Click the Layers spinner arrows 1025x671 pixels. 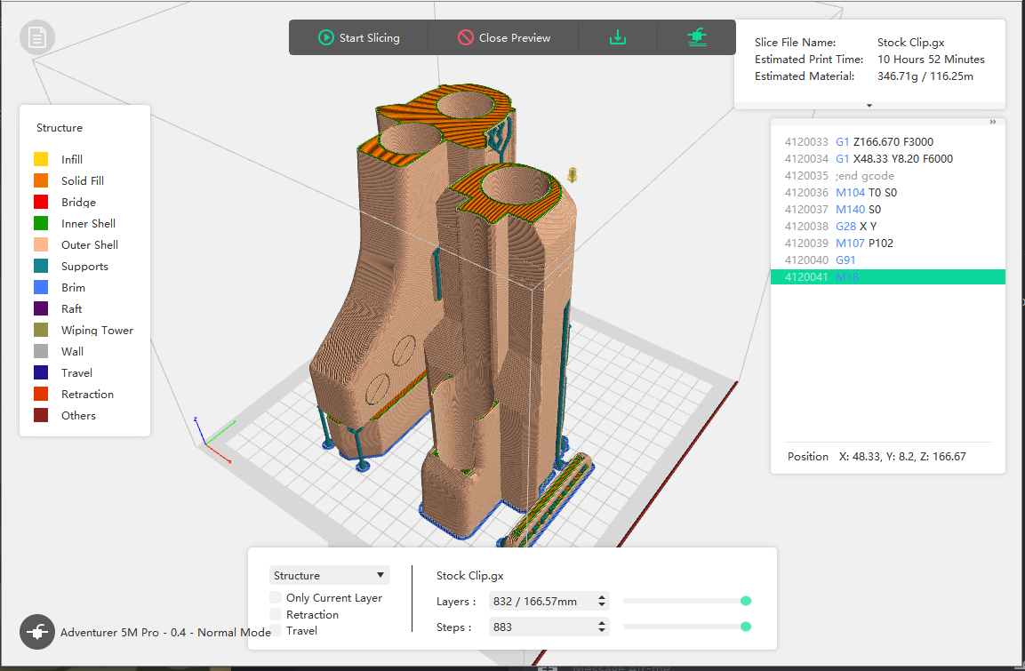coord(603,602)
